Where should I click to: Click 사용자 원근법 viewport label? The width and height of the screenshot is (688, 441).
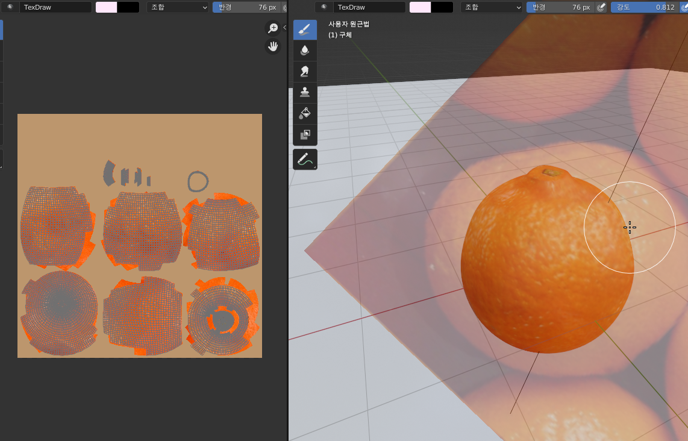tap(349, 24)
